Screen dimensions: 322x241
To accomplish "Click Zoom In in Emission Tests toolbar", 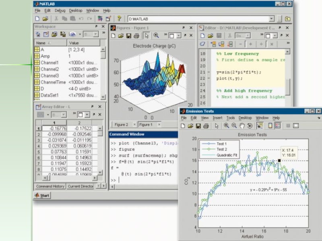I will (227, 126).
